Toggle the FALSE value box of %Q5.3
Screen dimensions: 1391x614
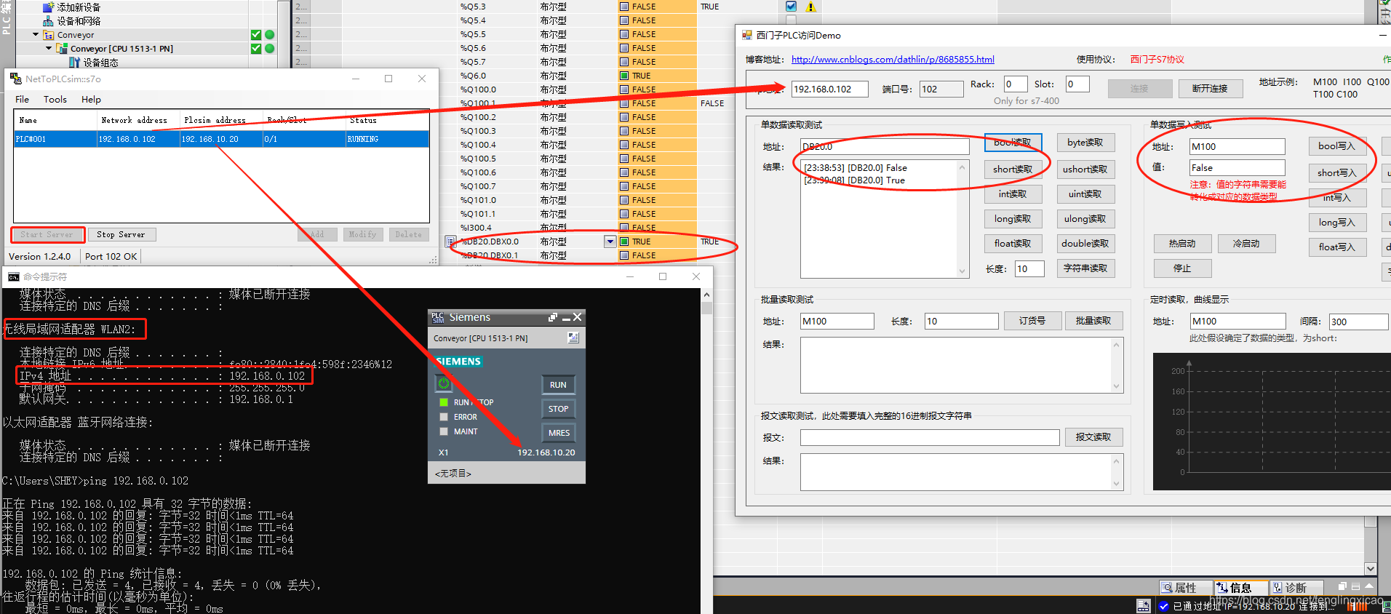pos(624,7)
